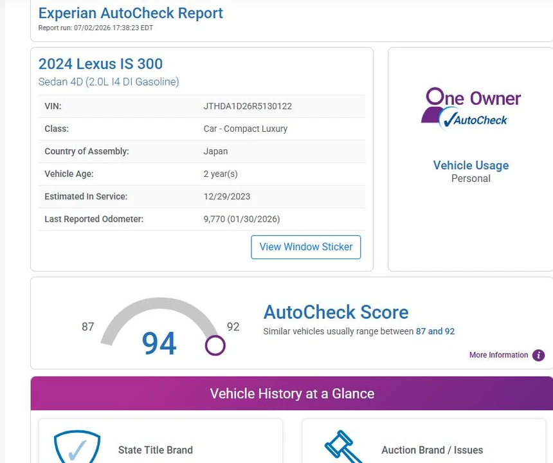Click the 2024 Lexus IS 300 title

(100, 64)
